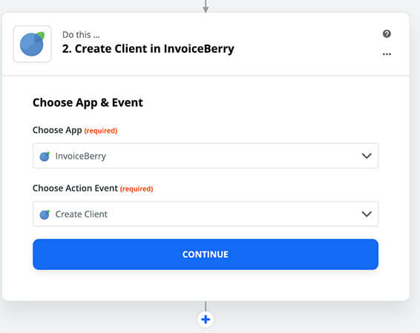This screenshot has height=333, width=420.
Task: Click the large InvoiceBerry app logo
Action: point(32,44)
